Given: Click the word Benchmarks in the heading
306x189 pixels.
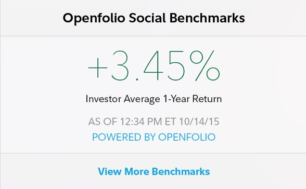Looking at the screenshot, I should click(x=207, y=18).
